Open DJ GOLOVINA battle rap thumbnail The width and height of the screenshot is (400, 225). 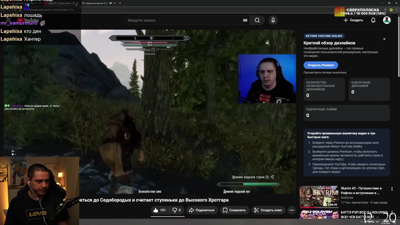coord(319,214)
